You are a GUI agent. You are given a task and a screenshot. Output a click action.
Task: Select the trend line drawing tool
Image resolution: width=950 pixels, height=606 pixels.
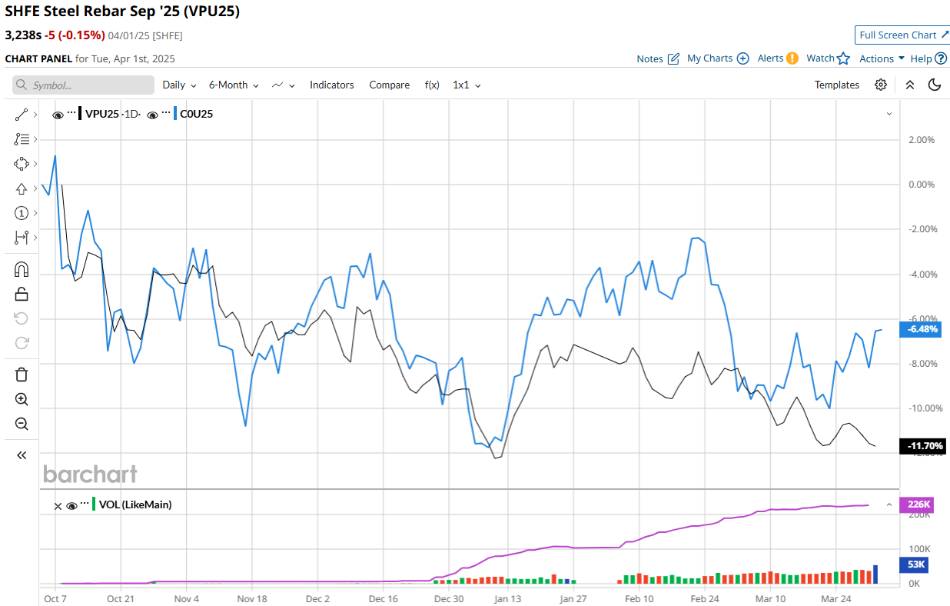pyautogui.click(x=22, y=115)
